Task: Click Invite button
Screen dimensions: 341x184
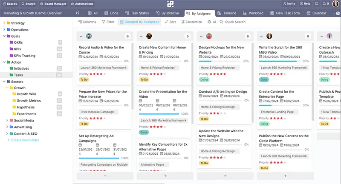Action: point(289,3)
